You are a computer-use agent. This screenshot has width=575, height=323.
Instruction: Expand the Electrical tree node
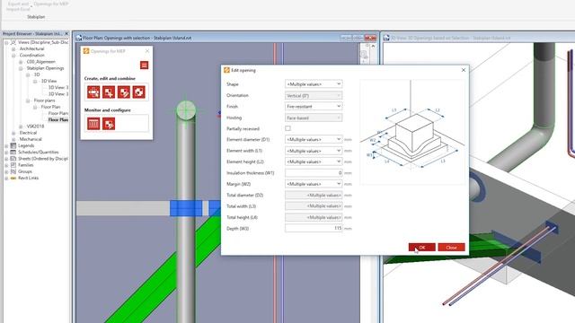pyautogui.click(x=13, y=133)
